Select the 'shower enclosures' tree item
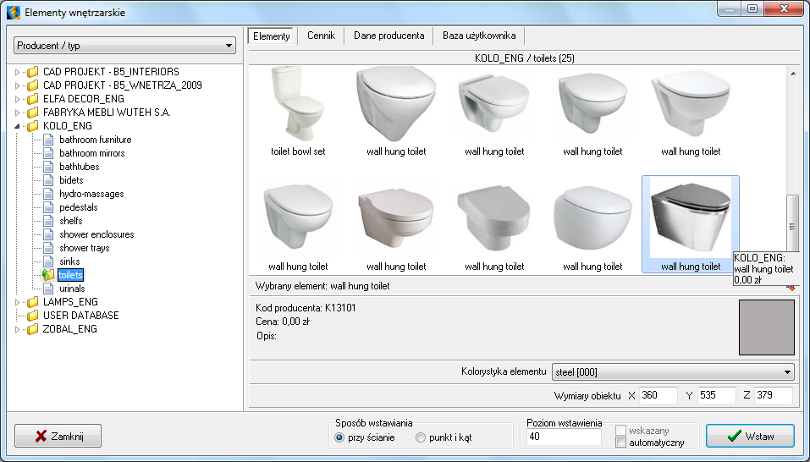The image size is (810, 462). 96,234
